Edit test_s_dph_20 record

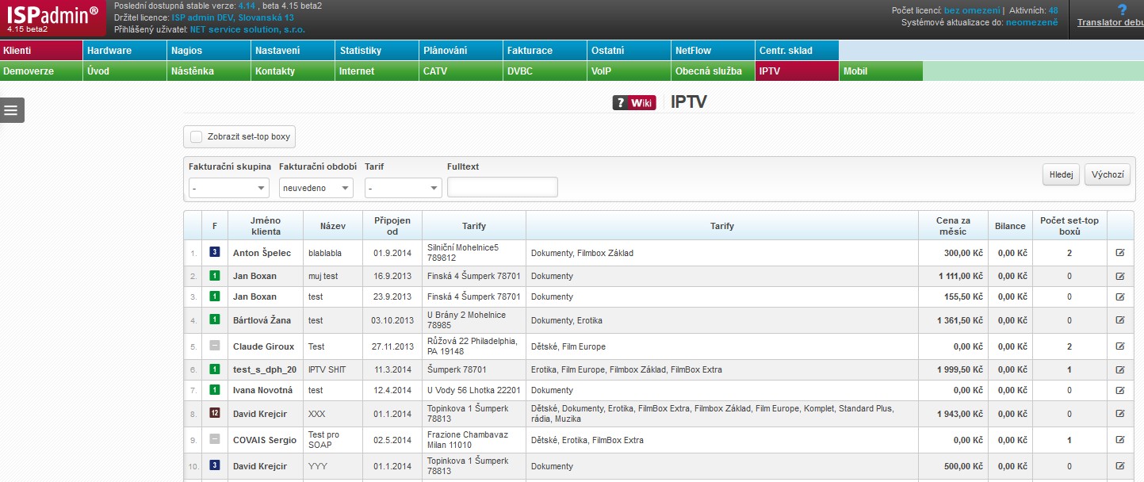click(1120, 369)
